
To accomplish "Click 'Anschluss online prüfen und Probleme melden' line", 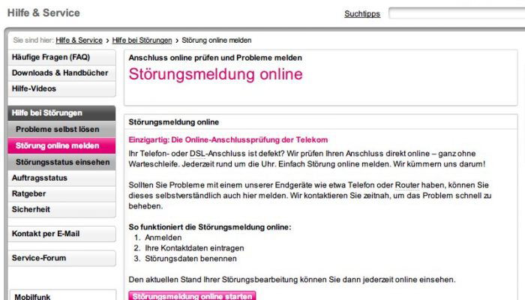I will (x=215, y=58).
